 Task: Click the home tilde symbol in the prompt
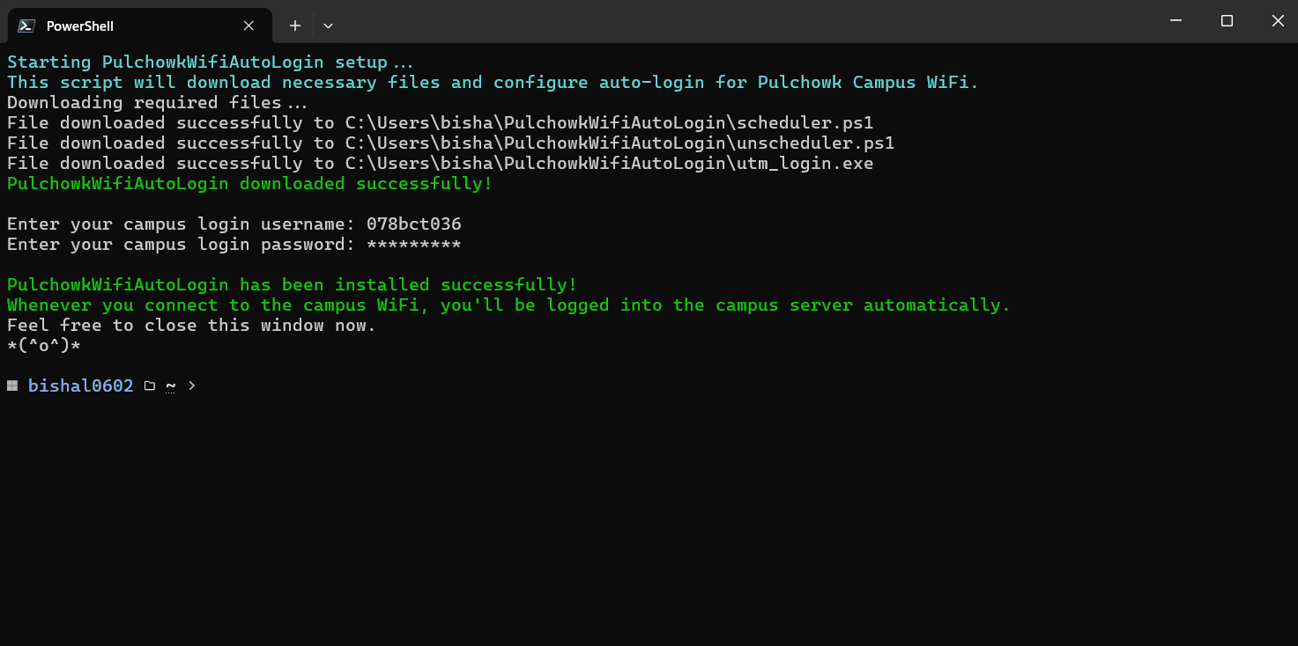click(x=169, y=385)
